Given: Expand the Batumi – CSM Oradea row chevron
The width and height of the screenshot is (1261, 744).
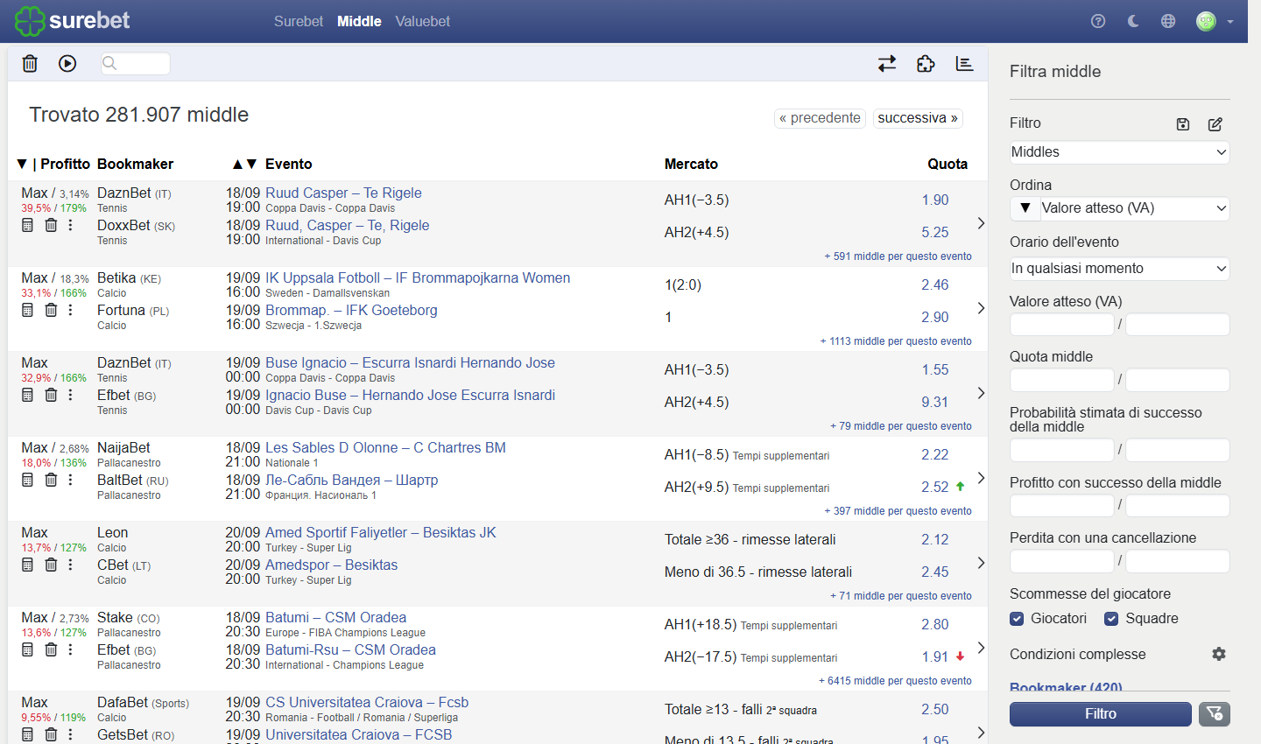Looking at the screenshot, I should 981,648.
